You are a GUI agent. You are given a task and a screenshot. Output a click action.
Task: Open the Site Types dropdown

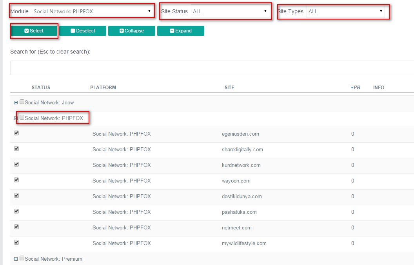[346, 11]
